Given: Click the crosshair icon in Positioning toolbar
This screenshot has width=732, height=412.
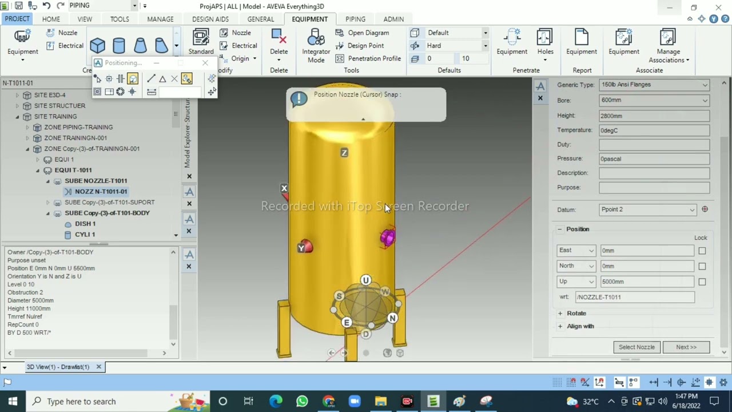Looking at the screenshot, I should click(132, 92).
